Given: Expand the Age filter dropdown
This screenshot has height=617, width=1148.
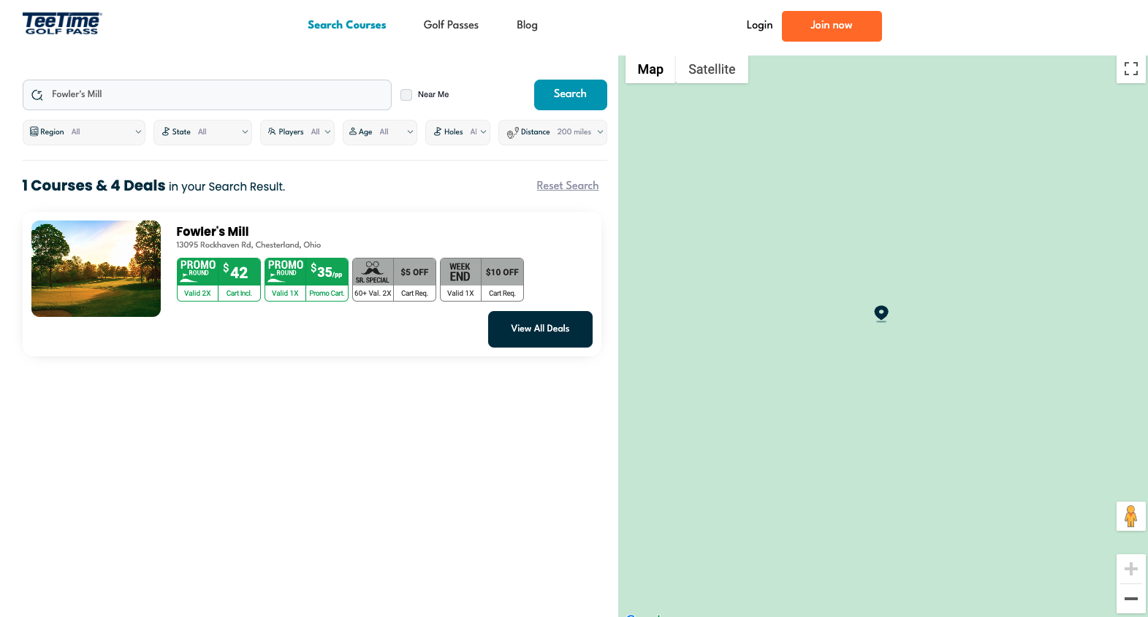Looking at the screenshot, I should [x=380, y=132].
